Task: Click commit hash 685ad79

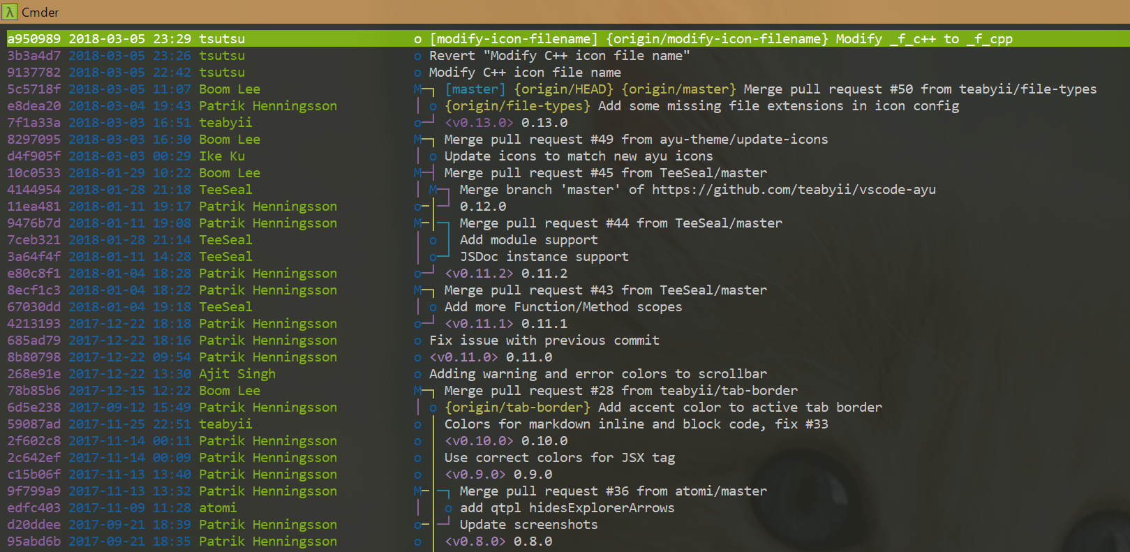Action: (34, 341)
